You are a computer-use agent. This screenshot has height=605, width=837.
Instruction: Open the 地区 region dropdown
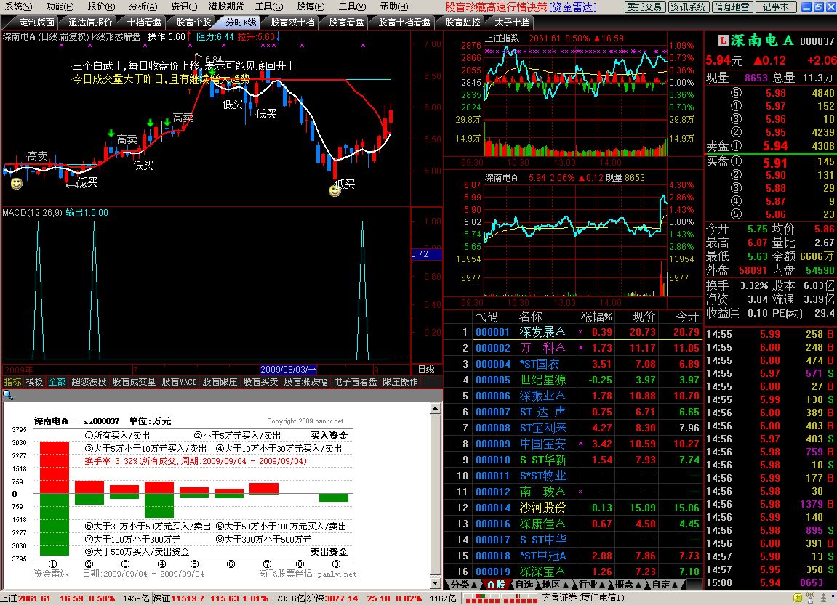(x=556, y=584)
